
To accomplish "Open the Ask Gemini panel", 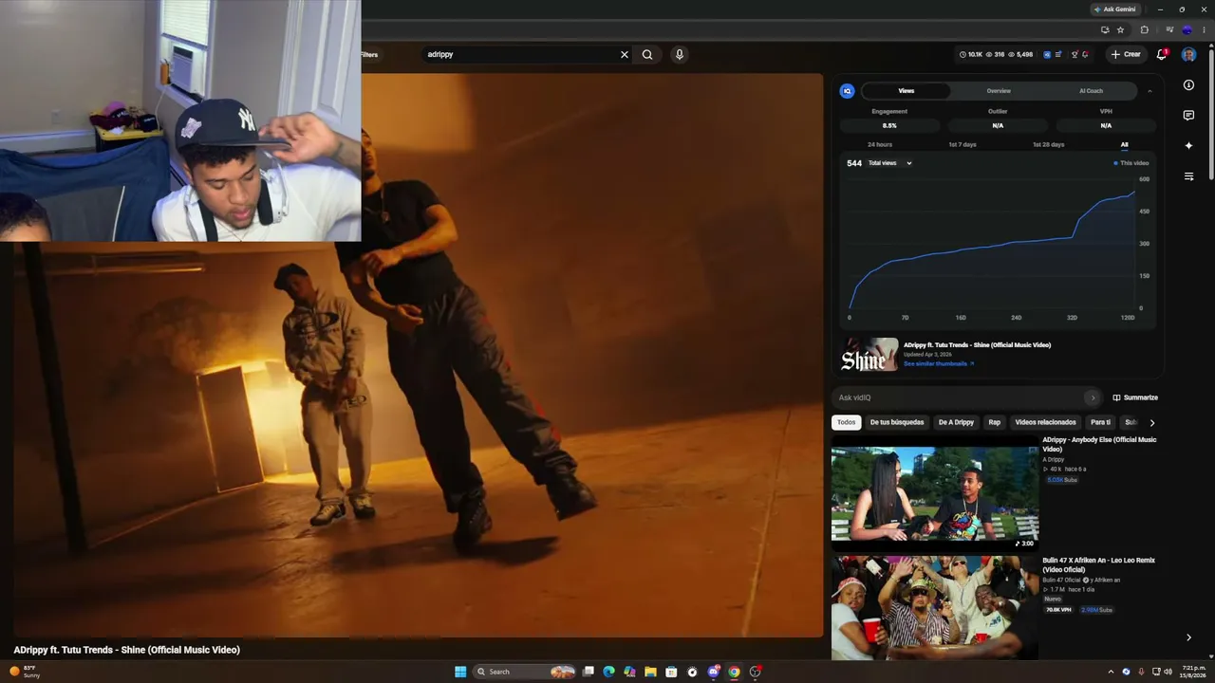I will (1113, 9).
